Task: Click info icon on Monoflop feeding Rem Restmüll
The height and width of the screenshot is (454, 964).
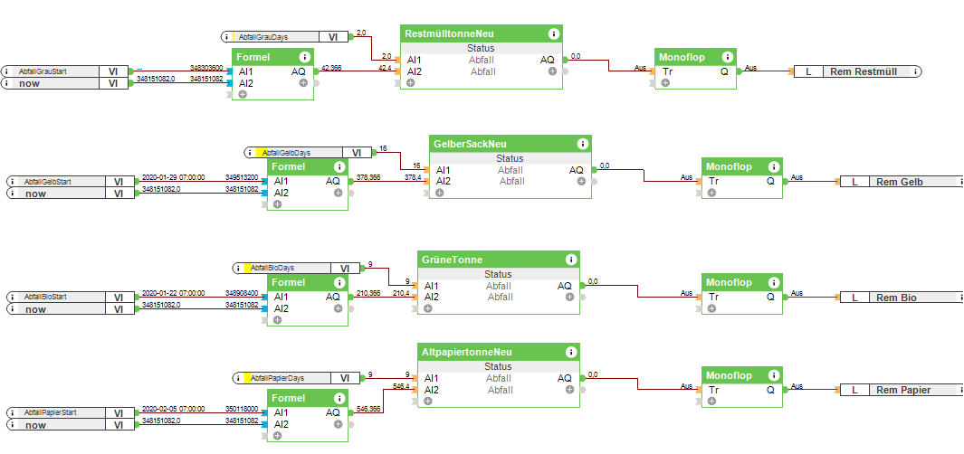Action: click(728, 57)
